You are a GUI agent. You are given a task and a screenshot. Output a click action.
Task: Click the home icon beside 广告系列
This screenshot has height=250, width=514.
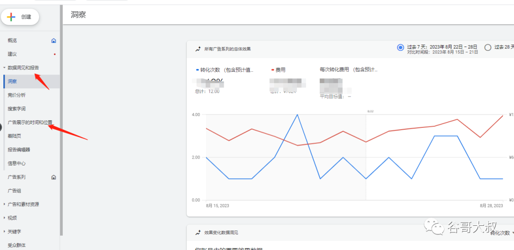click(x=54, y=177)
